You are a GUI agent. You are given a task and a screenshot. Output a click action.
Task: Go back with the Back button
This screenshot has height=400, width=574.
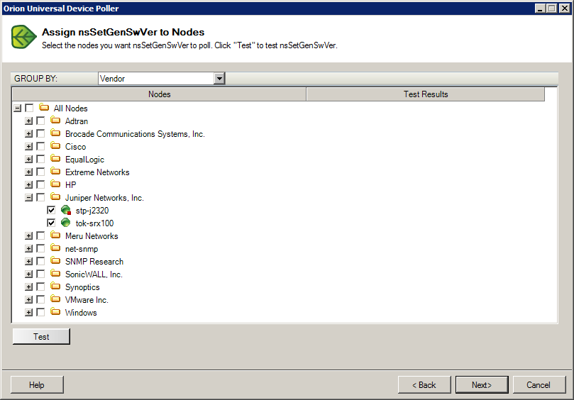pos(424,384)
